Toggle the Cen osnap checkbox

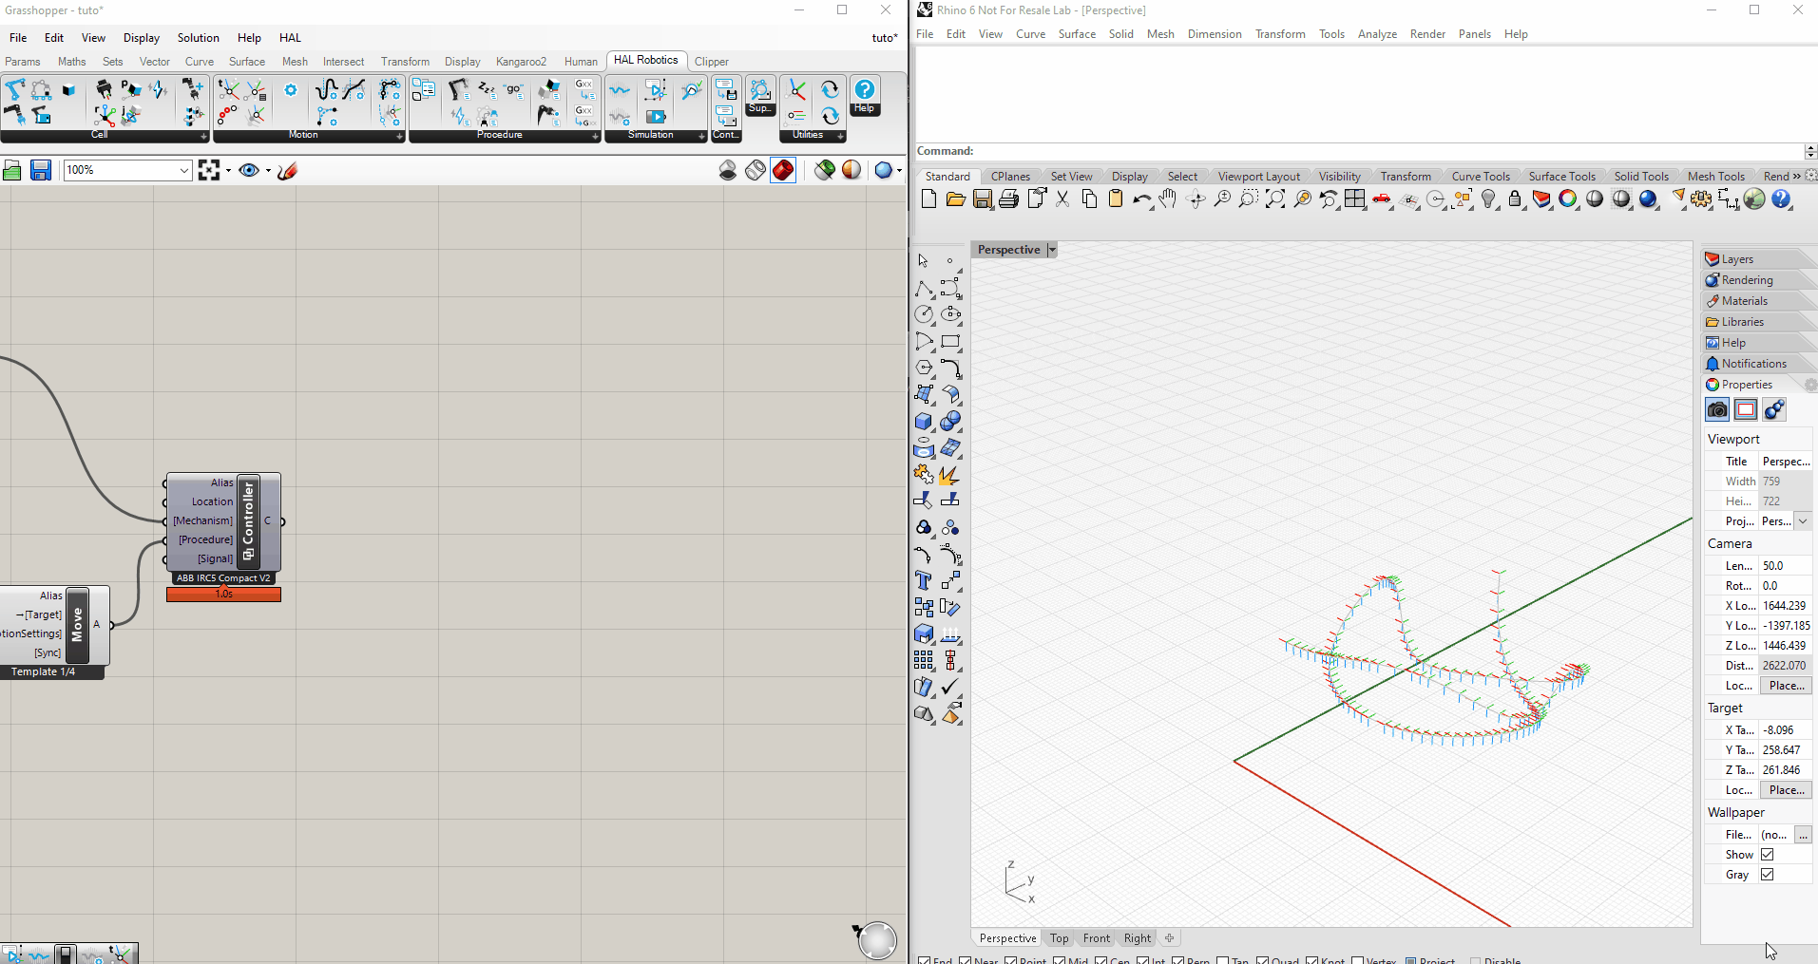1100,960
